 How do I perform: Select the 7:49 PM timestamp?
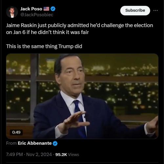(x=14, y=154)
